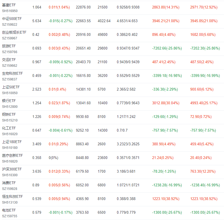The height and width of the screenshot is (220, 224).
Task: Click the SZ159837 stock code
Action: point(10,79)
